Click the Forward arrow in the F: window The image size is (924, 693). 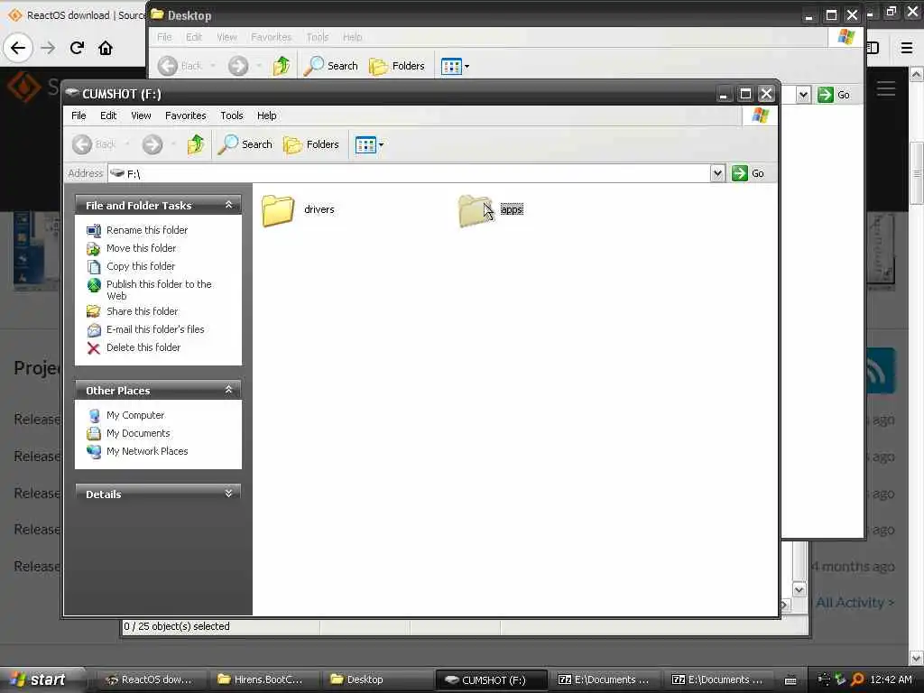pos(152,144)
